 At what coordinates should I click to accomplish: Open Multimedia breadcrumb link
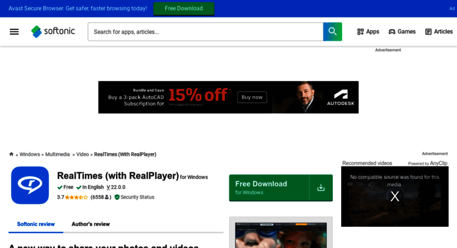tap(58, 155)
